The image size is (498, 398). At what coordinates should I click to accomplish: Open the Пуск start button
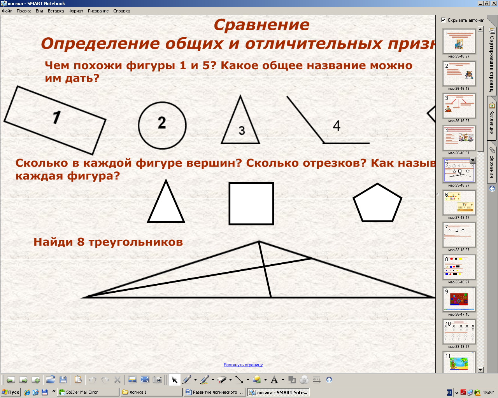click(11, 392)
